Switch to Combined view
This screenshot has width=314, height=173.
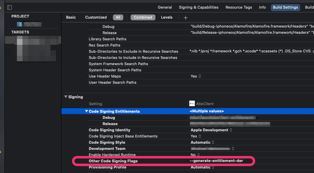tap(143, 17)
